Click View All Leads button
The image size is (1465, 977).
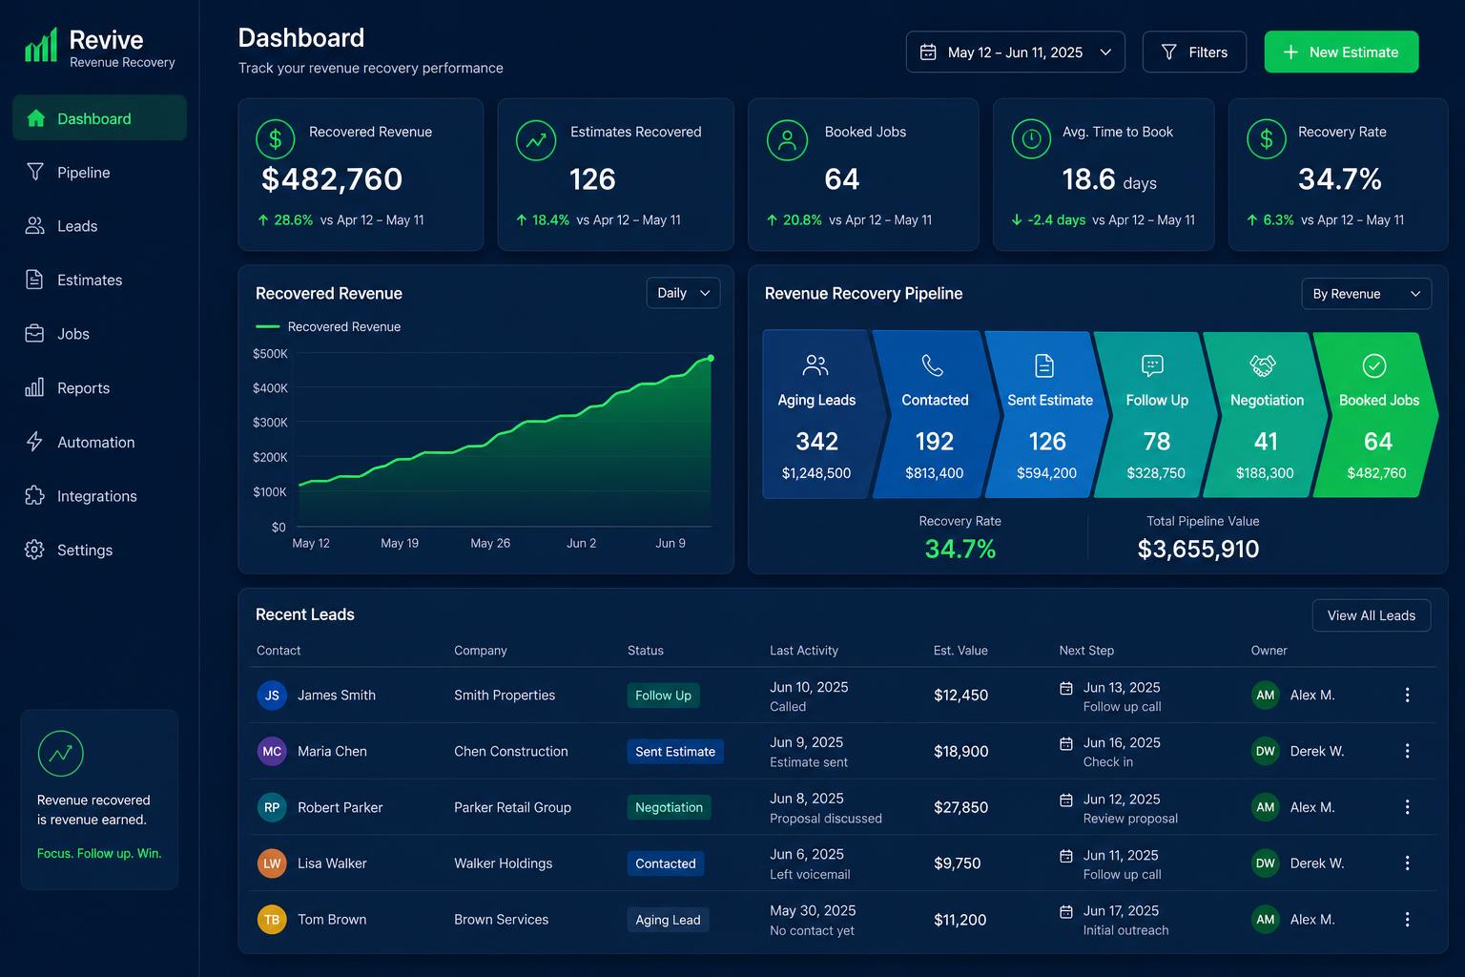[1371, 615]
